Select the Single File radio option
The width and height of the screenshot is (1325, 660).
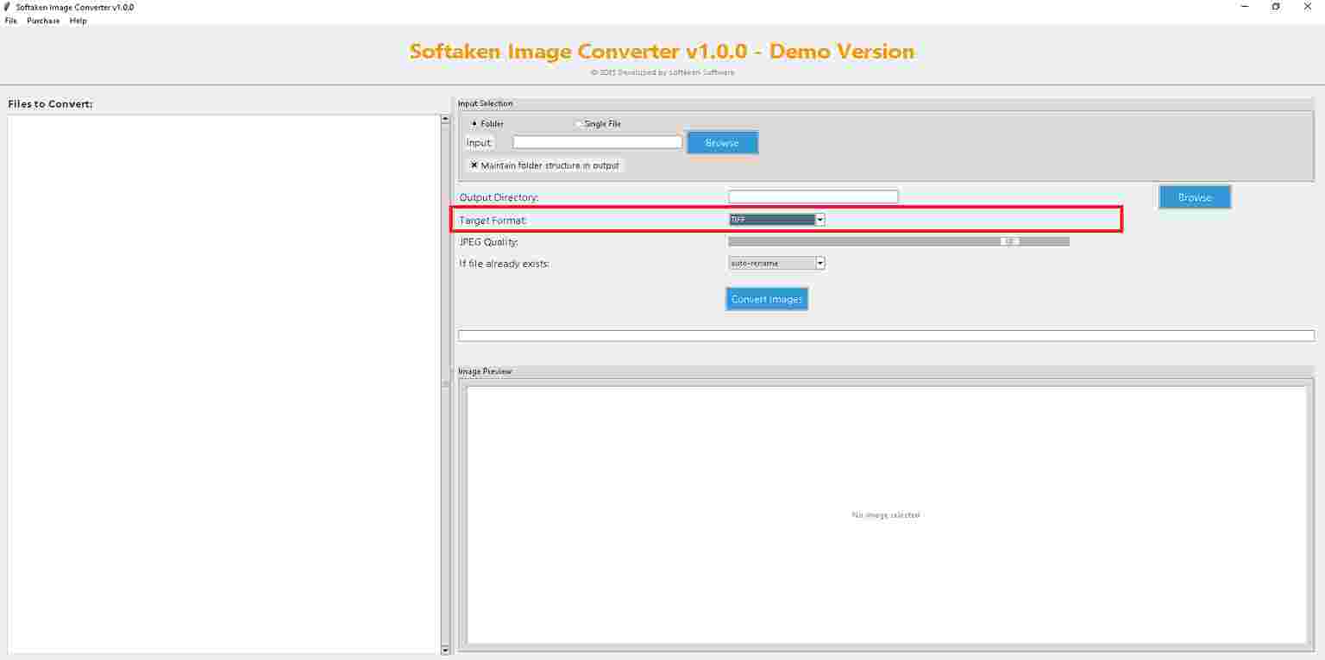tap(598, 124)
